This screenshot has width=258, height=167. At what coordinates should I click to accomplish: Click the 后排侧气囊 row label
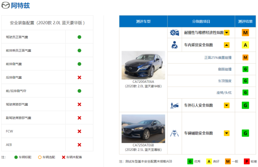click(14, 78)
